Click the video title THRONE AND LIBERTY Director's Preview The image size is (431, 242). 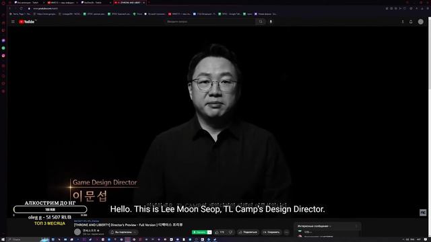point(128,225)
